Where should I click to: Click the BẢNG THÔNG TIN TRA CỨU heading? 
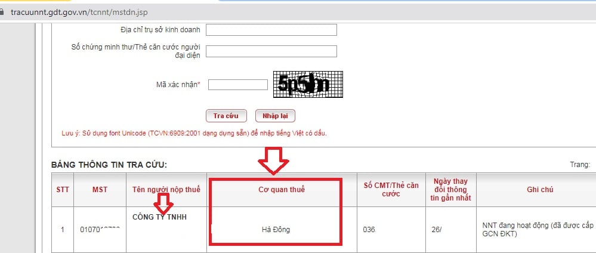(109, 165)
